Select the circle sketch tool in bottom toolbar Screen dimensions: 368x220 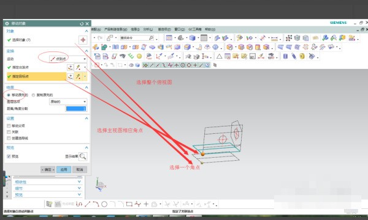tap(104, 204)
